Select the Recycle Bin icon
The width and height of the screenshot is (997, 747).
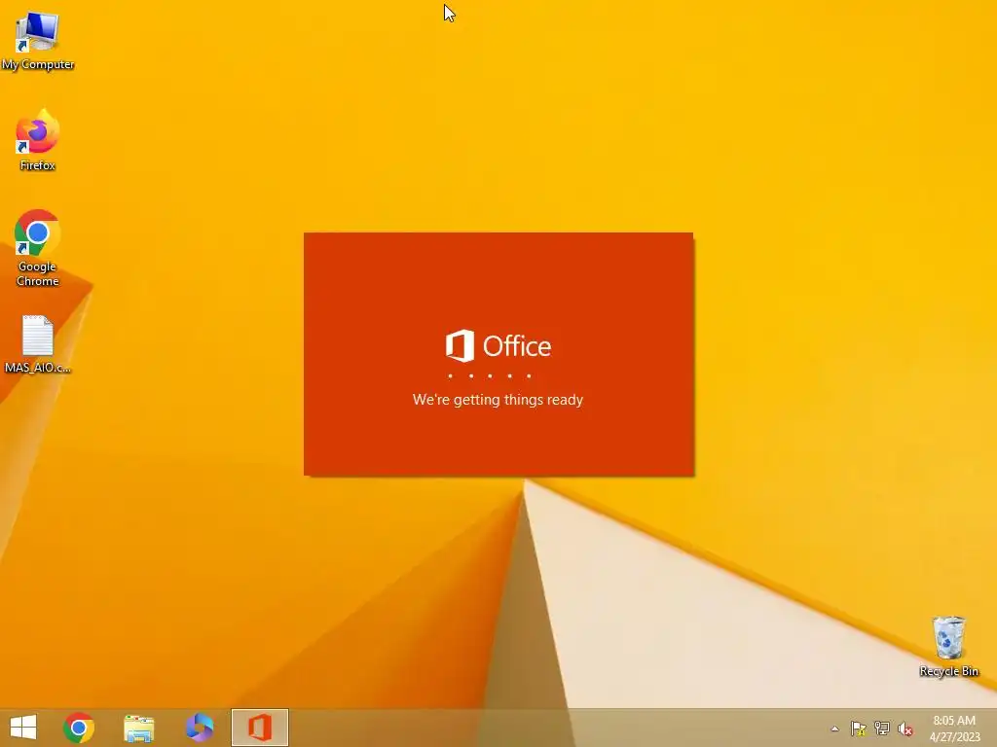(x=948, y=646)
